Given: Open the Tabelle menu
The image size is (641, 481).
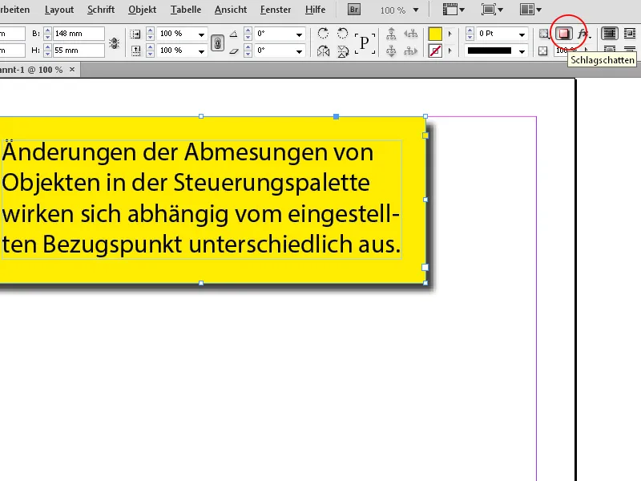Looking at the screenshot, I should click(186, 10).
